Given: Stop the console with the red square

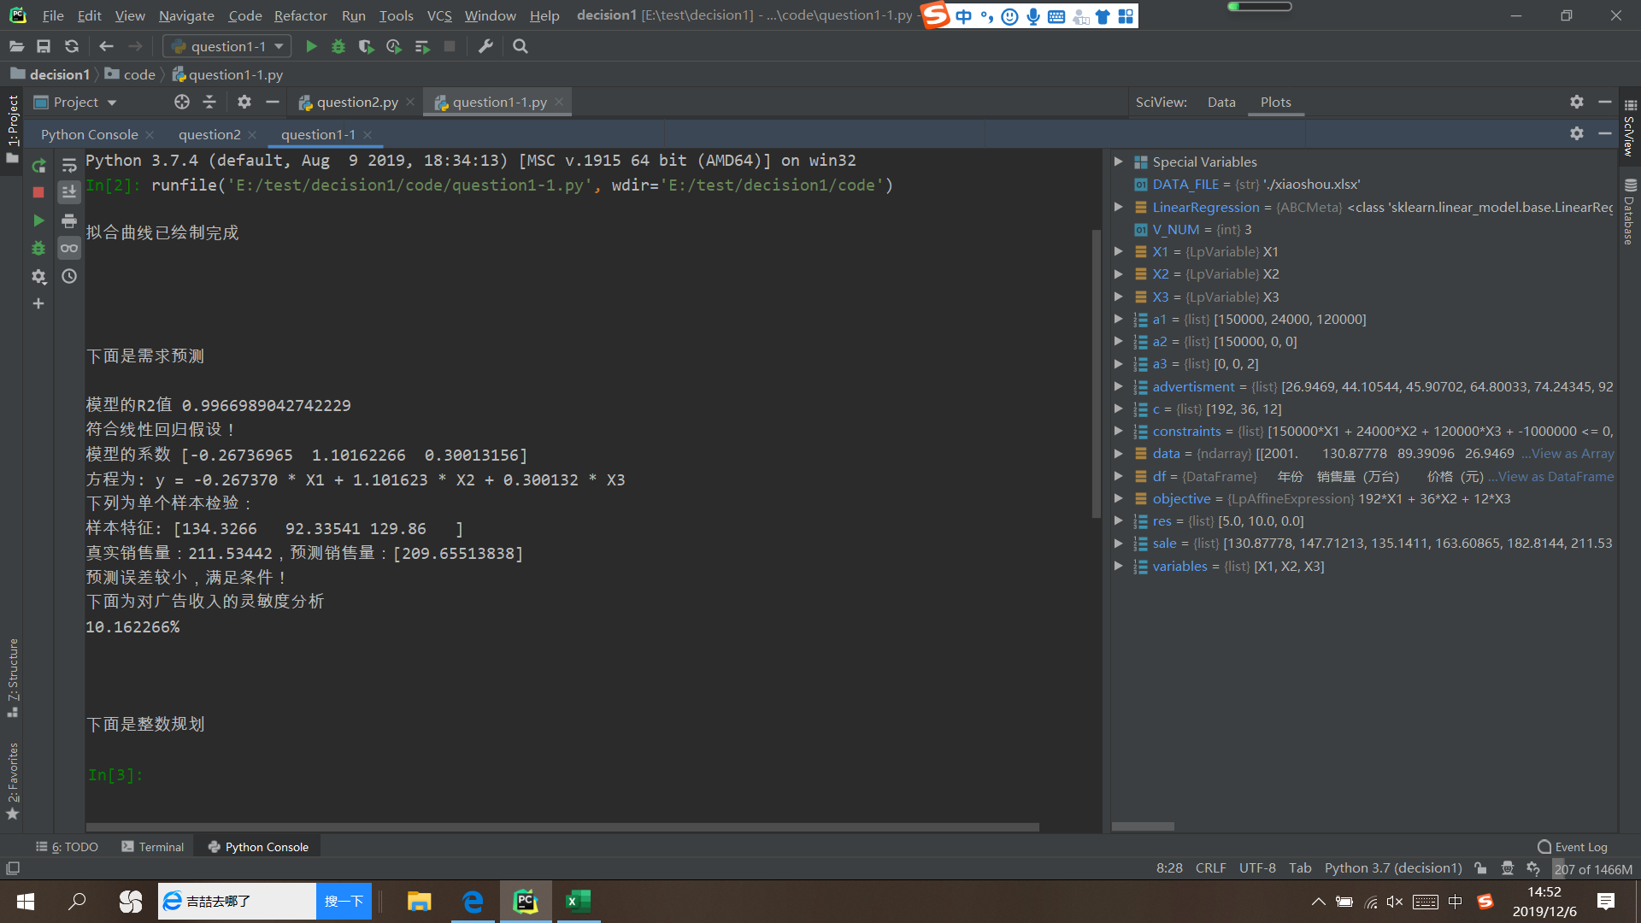Looking at the screenshot, I should click(38, 192).
